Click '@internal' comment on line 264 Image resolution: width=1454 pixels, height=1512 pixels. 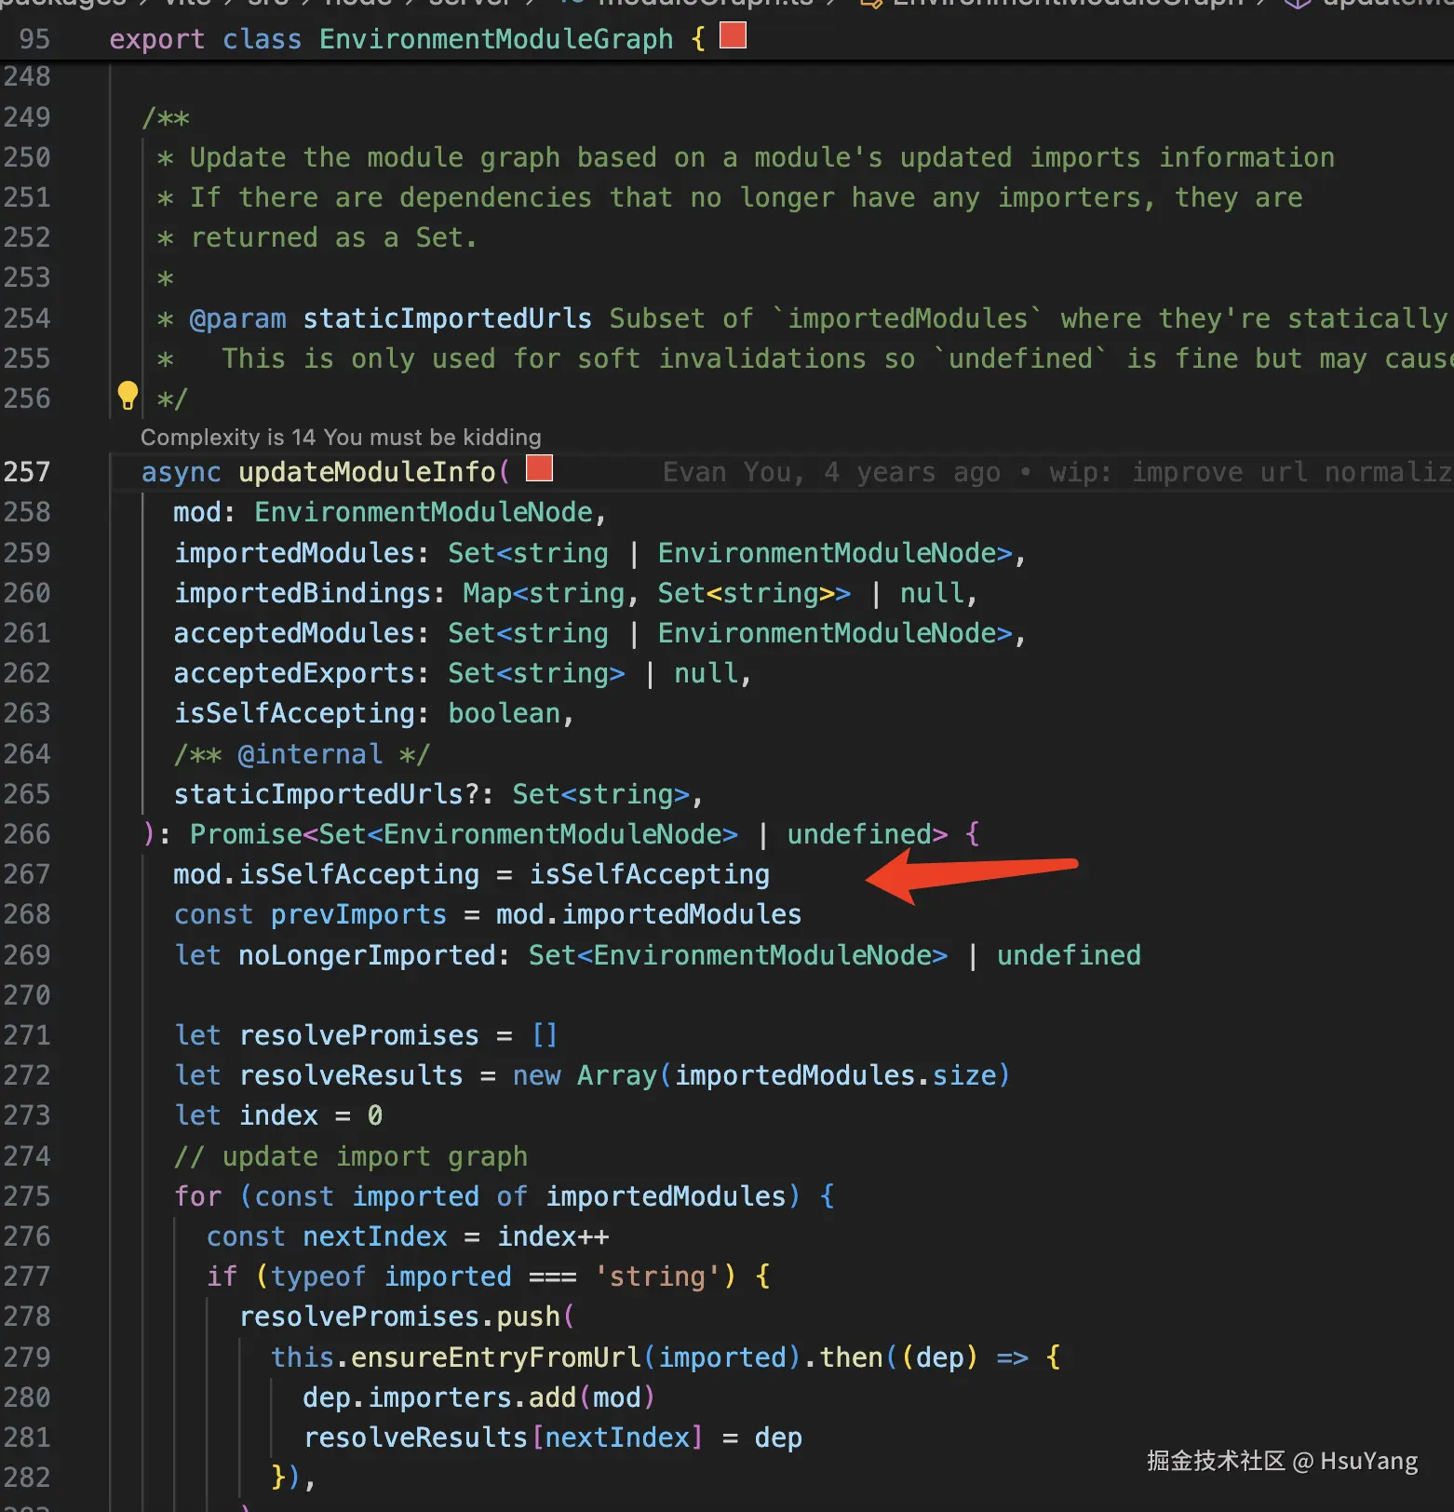coord(310,754)
